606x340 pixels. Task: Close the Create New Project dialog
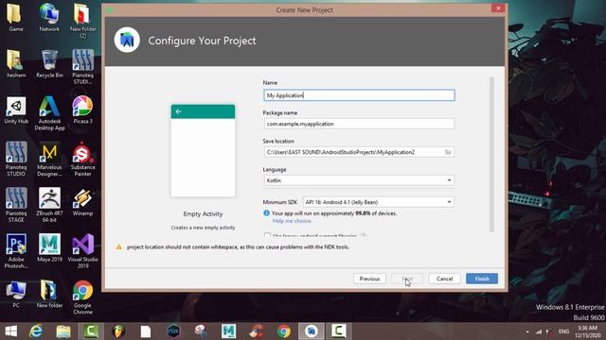(498, 8)
